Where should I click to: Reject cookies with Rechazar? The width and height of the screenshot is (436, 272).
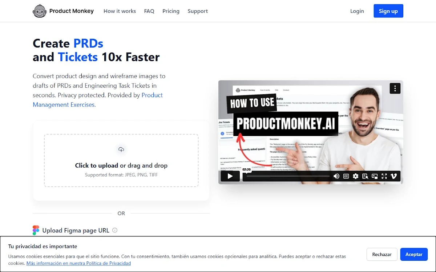pos(382,254)
